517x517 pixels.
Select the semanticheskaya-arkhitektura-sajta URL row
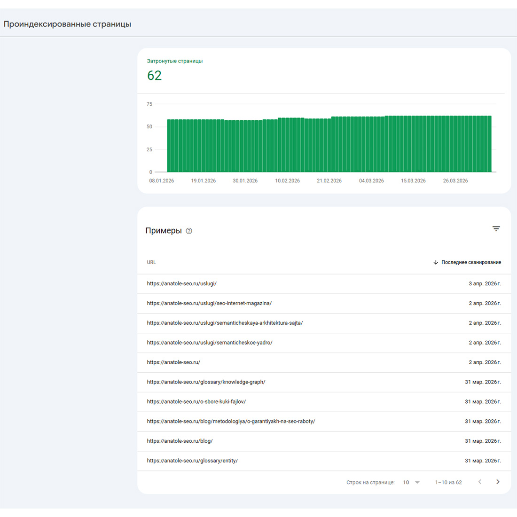pyautogui.click(x=225, y=323)
